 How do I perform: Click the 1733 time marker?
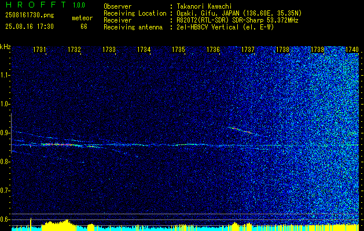click(x=109, y=49)
